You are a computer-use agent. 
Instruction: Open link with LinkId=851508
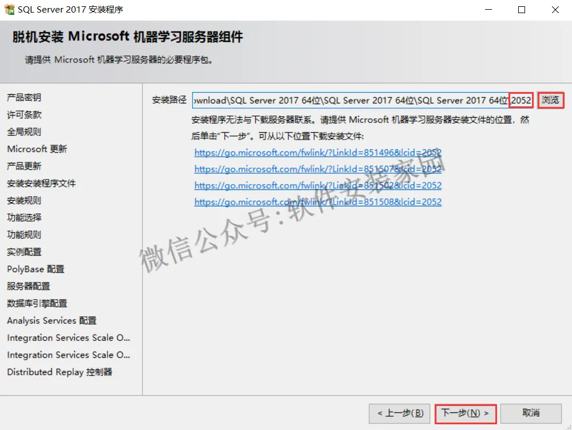[317, 202]
